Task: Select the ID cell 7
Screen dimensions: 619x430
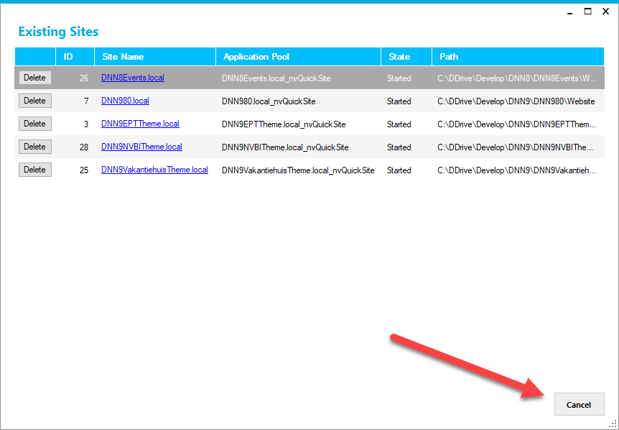Action: click(75, 101)
